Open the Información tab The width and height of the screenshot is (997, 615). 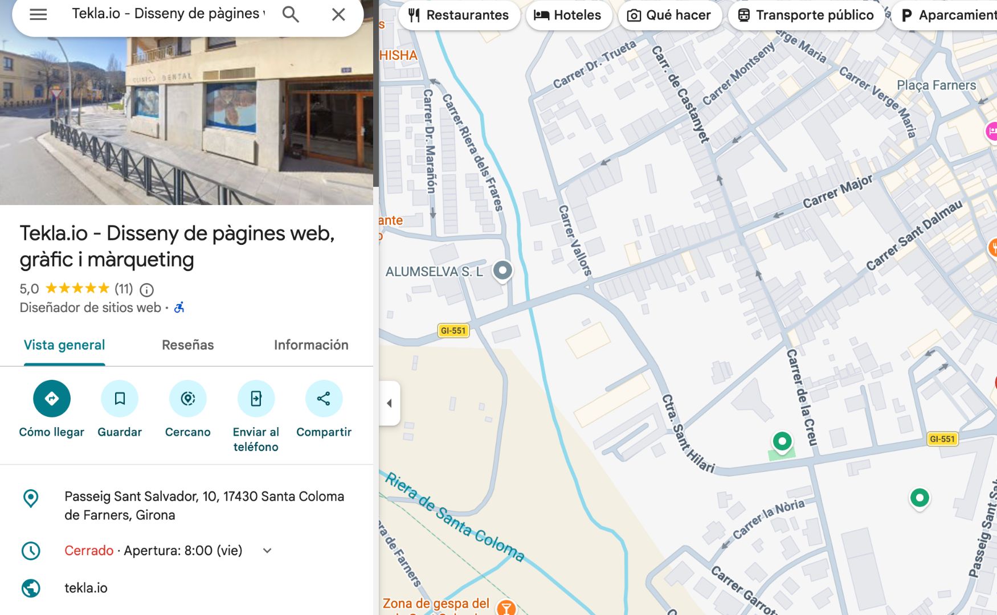(311, 345)
